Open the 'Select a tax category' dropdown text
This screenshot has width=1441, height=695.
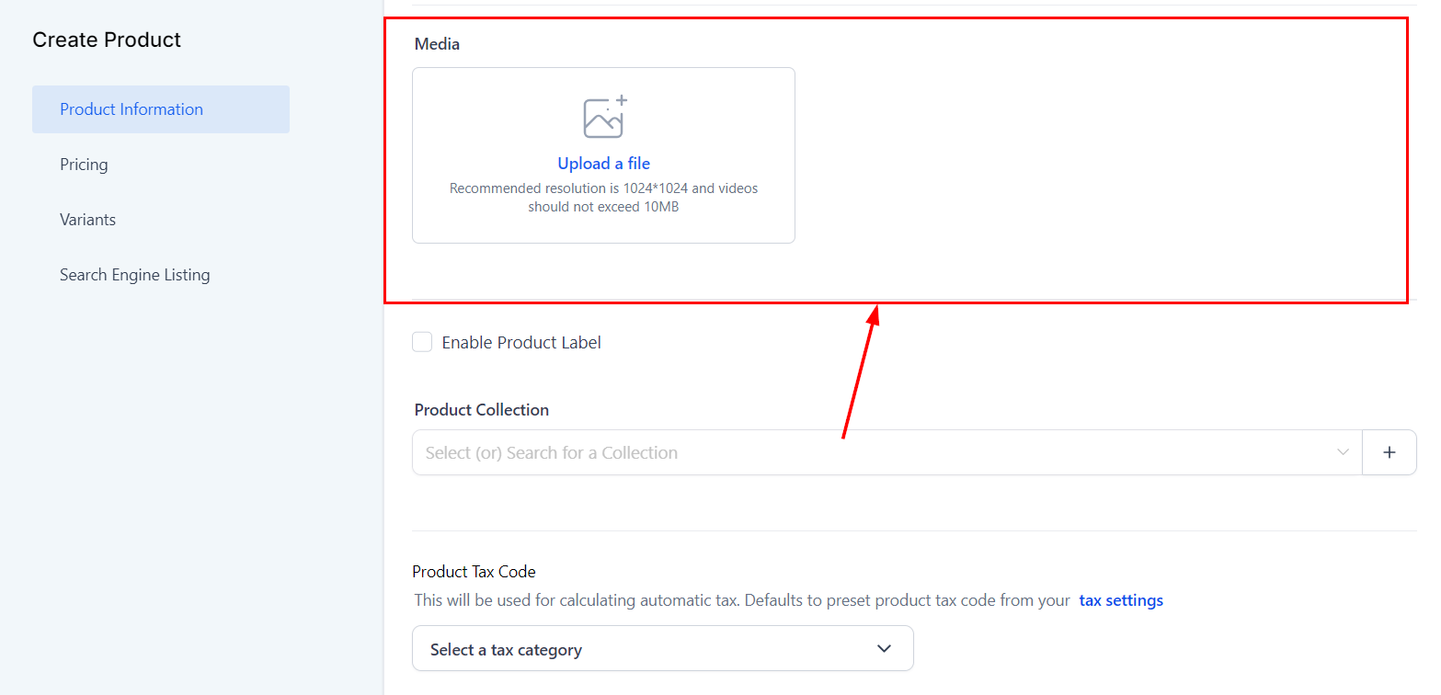click(506, 650)
